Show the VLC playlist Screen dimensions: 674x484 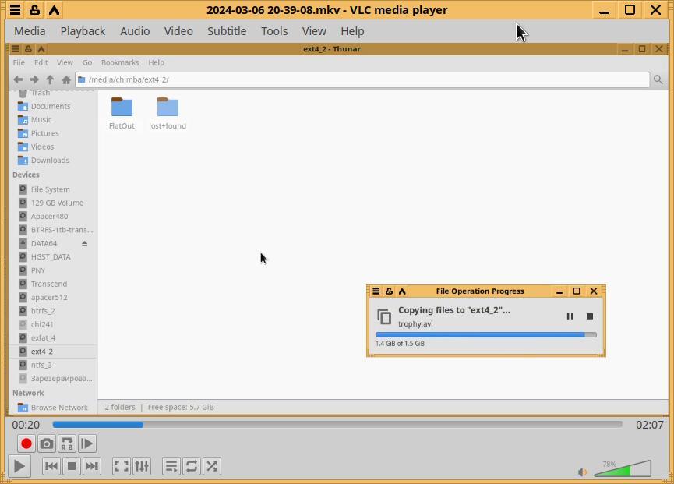tap(171, 466)
